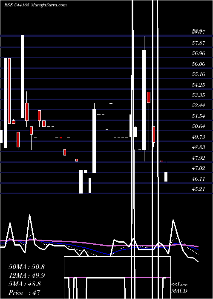Click the 55.16 price axis label
213x299 pixels.
[x=199, y=74]
